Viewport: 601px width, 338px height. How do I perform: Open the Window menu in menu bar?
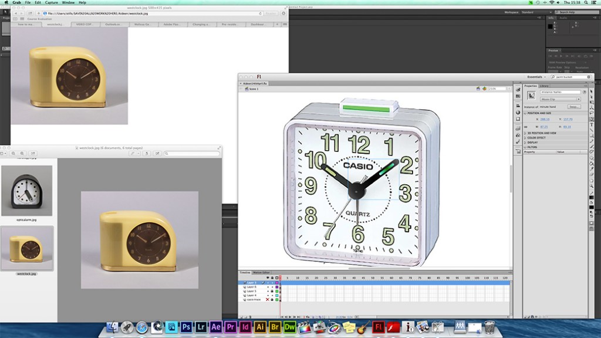pyautogui.click(x=68, y=2)
